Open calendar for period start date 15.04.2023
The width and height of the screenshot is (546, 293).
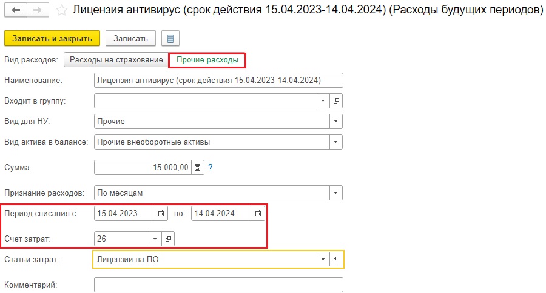point(161,214)
